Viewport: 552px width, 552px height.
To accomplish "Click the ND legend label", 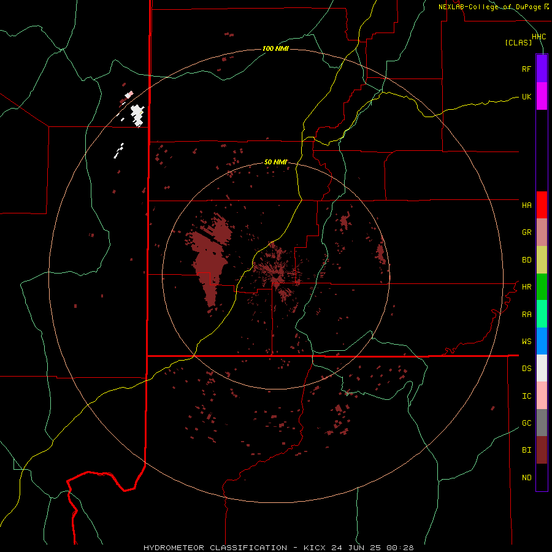I will 526,478.
